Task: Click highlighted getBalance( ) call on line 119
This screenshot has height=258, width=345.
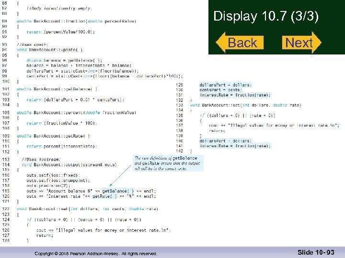Action: 118,191
